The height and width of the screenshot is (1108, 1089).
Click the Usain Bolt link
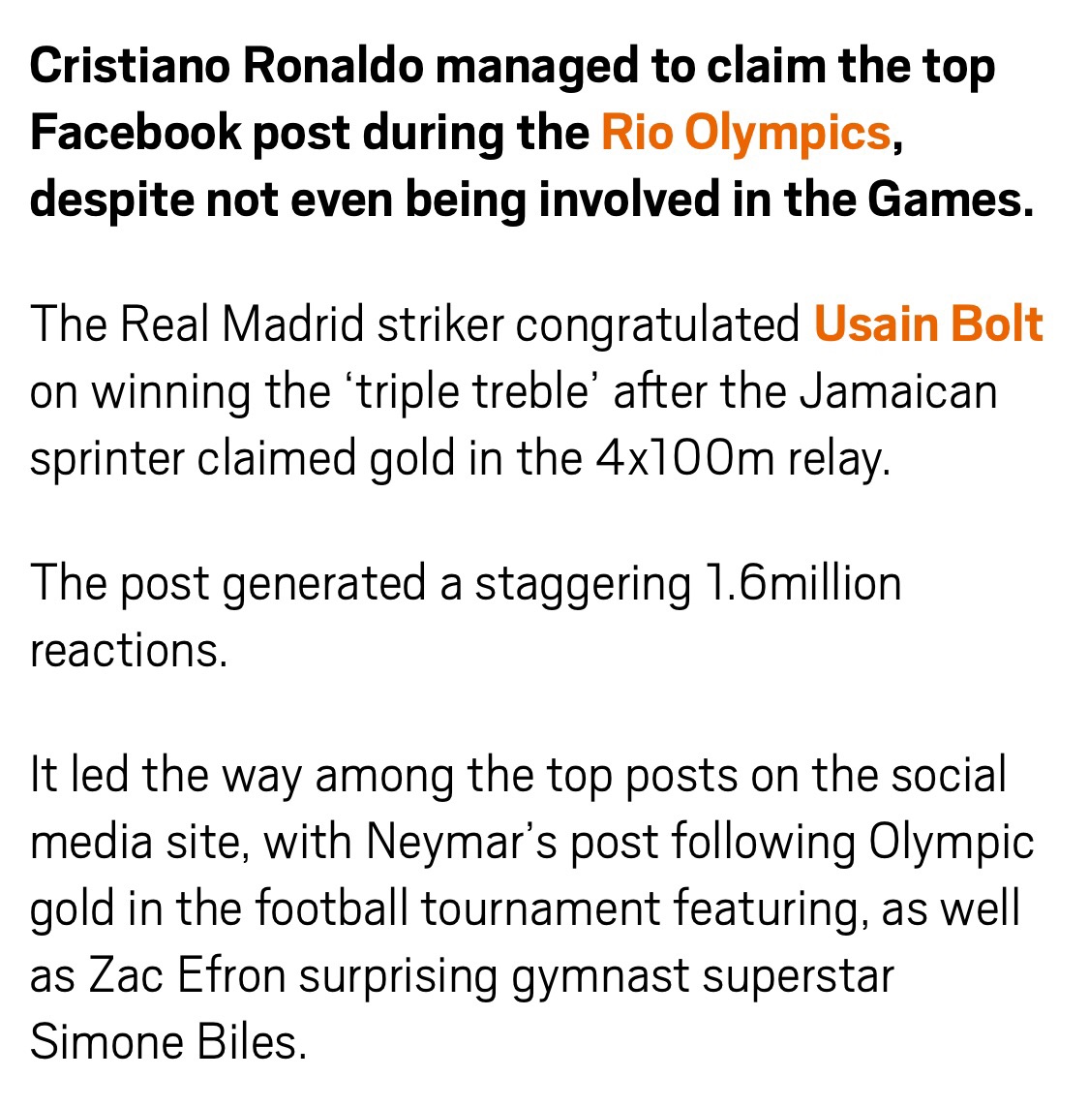pos(928,325)
